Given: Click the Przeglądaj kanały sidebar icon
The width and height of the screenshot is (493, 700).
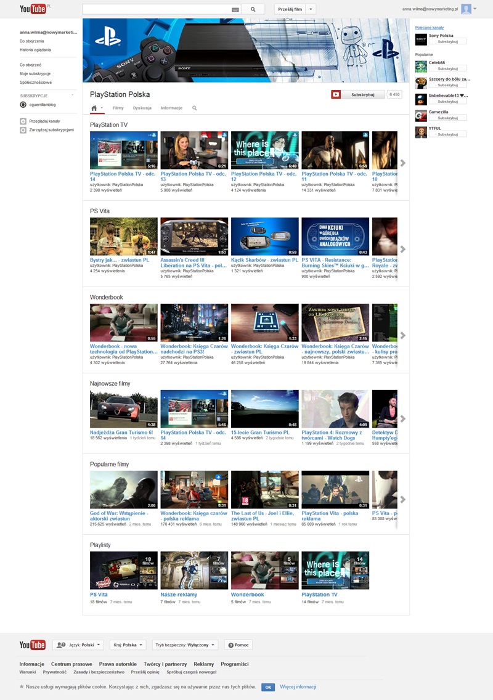Looking at the screenshot, I should (23, 121).
